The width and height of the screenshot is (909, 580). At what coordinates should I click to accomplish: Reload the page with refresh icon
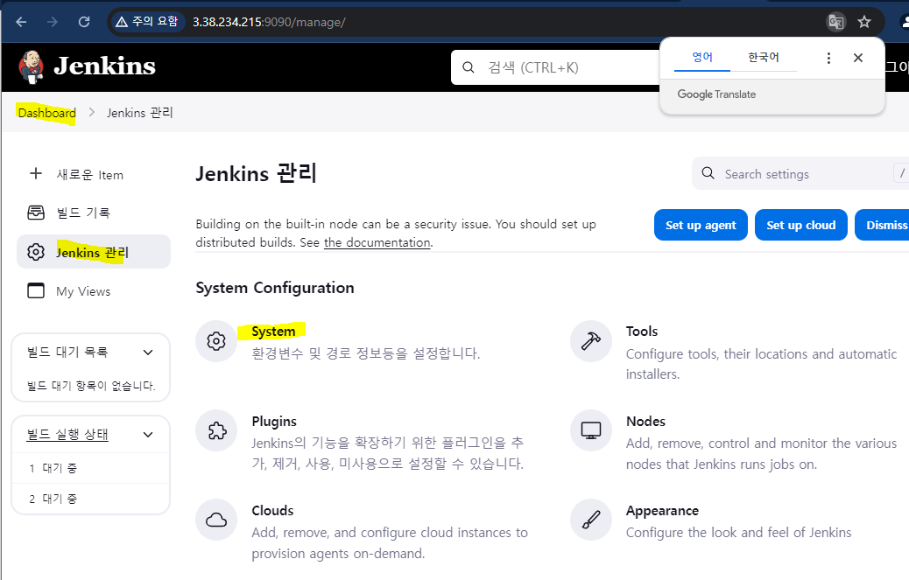(84, 22)
